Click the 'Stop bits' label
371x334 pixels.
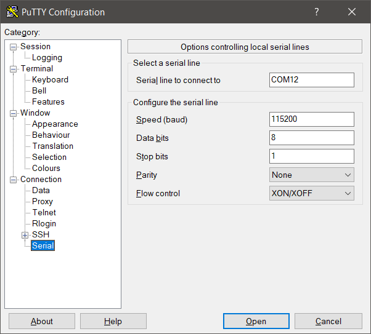pos(152,157)
